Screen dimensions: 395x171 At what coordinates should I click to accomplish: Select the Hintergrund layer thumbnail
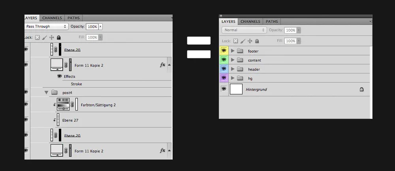[236, 89]
